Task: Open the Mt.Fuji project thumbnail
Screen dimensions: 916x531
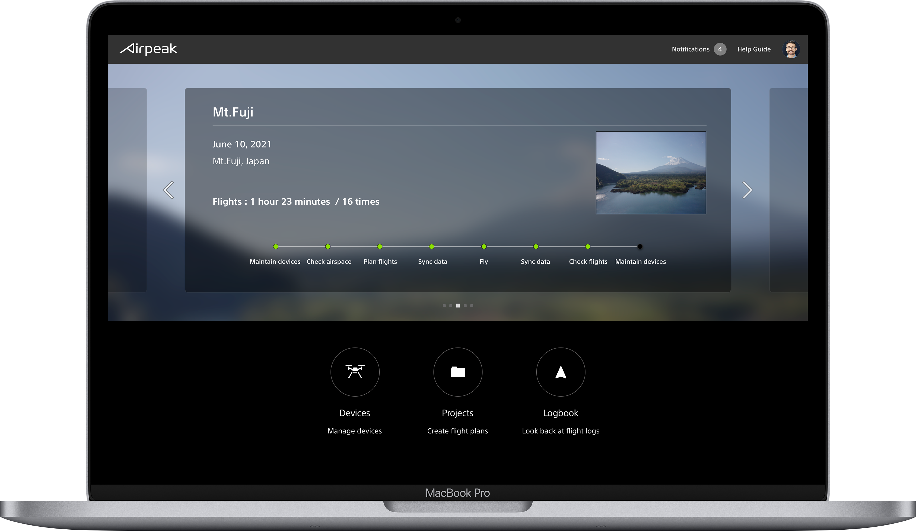Action: click(x=651, y=173)
